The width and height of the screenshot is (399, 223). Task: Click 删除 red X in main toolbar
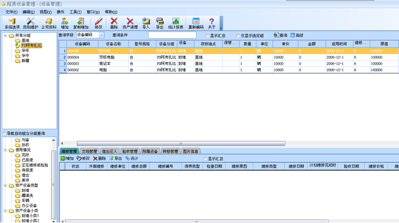pos(114,23)
